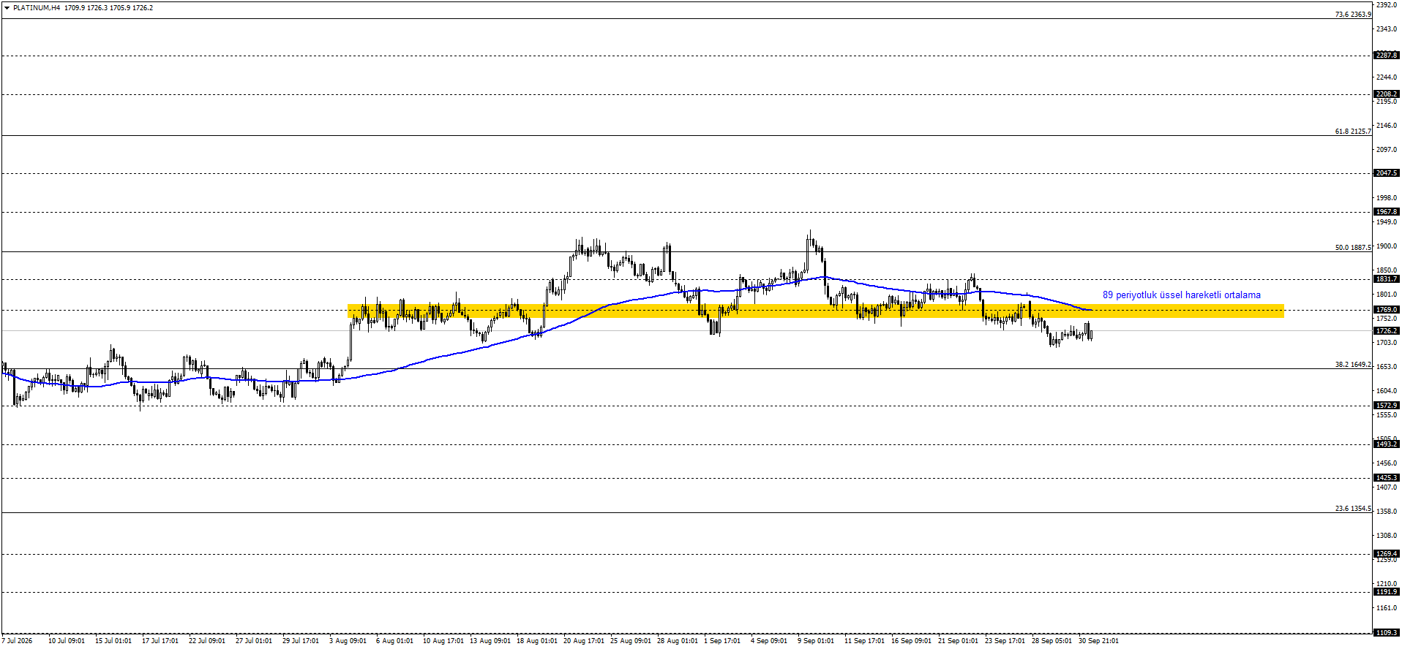Click the 1900.0 price scale value
1402x649 pixels.
point(1387,246)
